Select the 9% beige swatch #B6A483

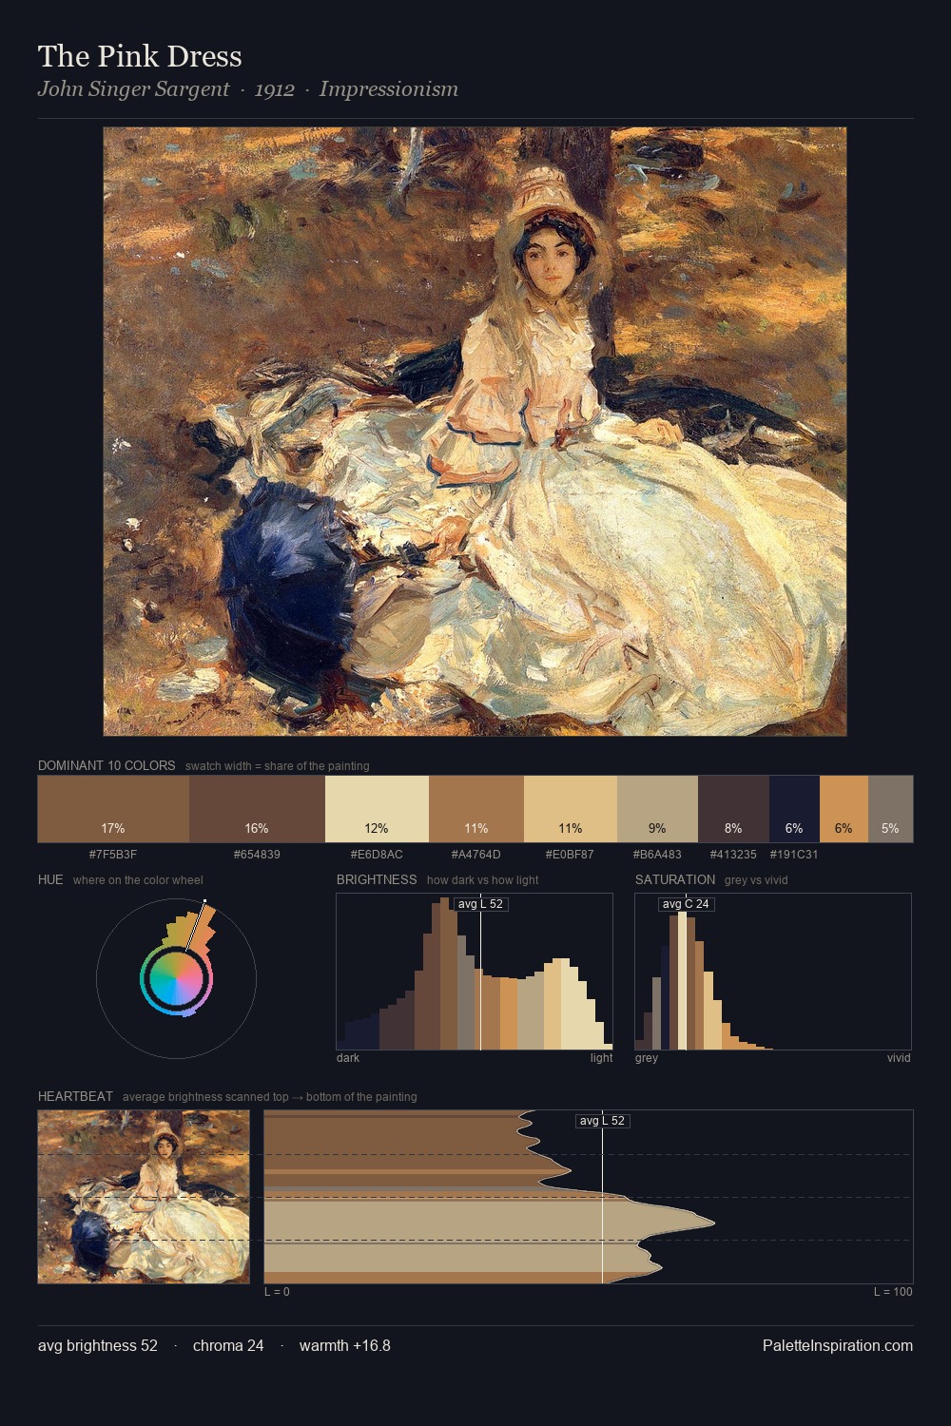[657, 809]
